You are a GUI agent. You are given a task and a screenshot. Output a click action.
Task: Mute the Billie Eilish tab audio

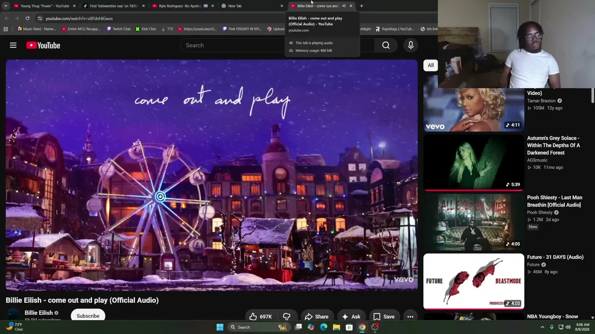344,6
